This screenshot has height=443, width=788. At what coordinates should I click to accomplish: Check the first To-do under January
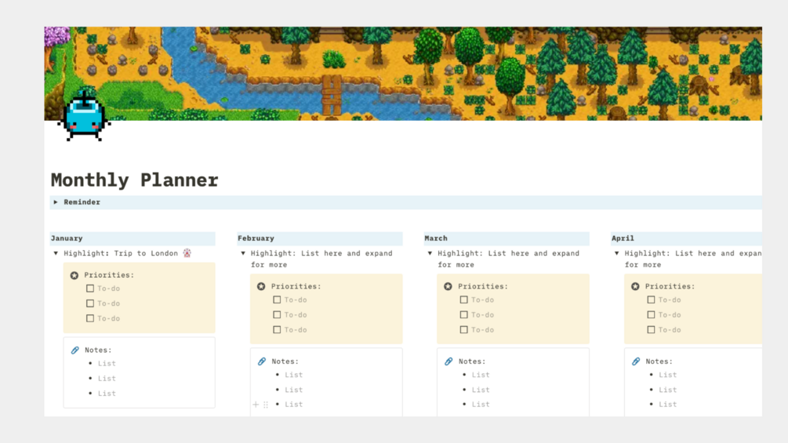tap(90, 289)
